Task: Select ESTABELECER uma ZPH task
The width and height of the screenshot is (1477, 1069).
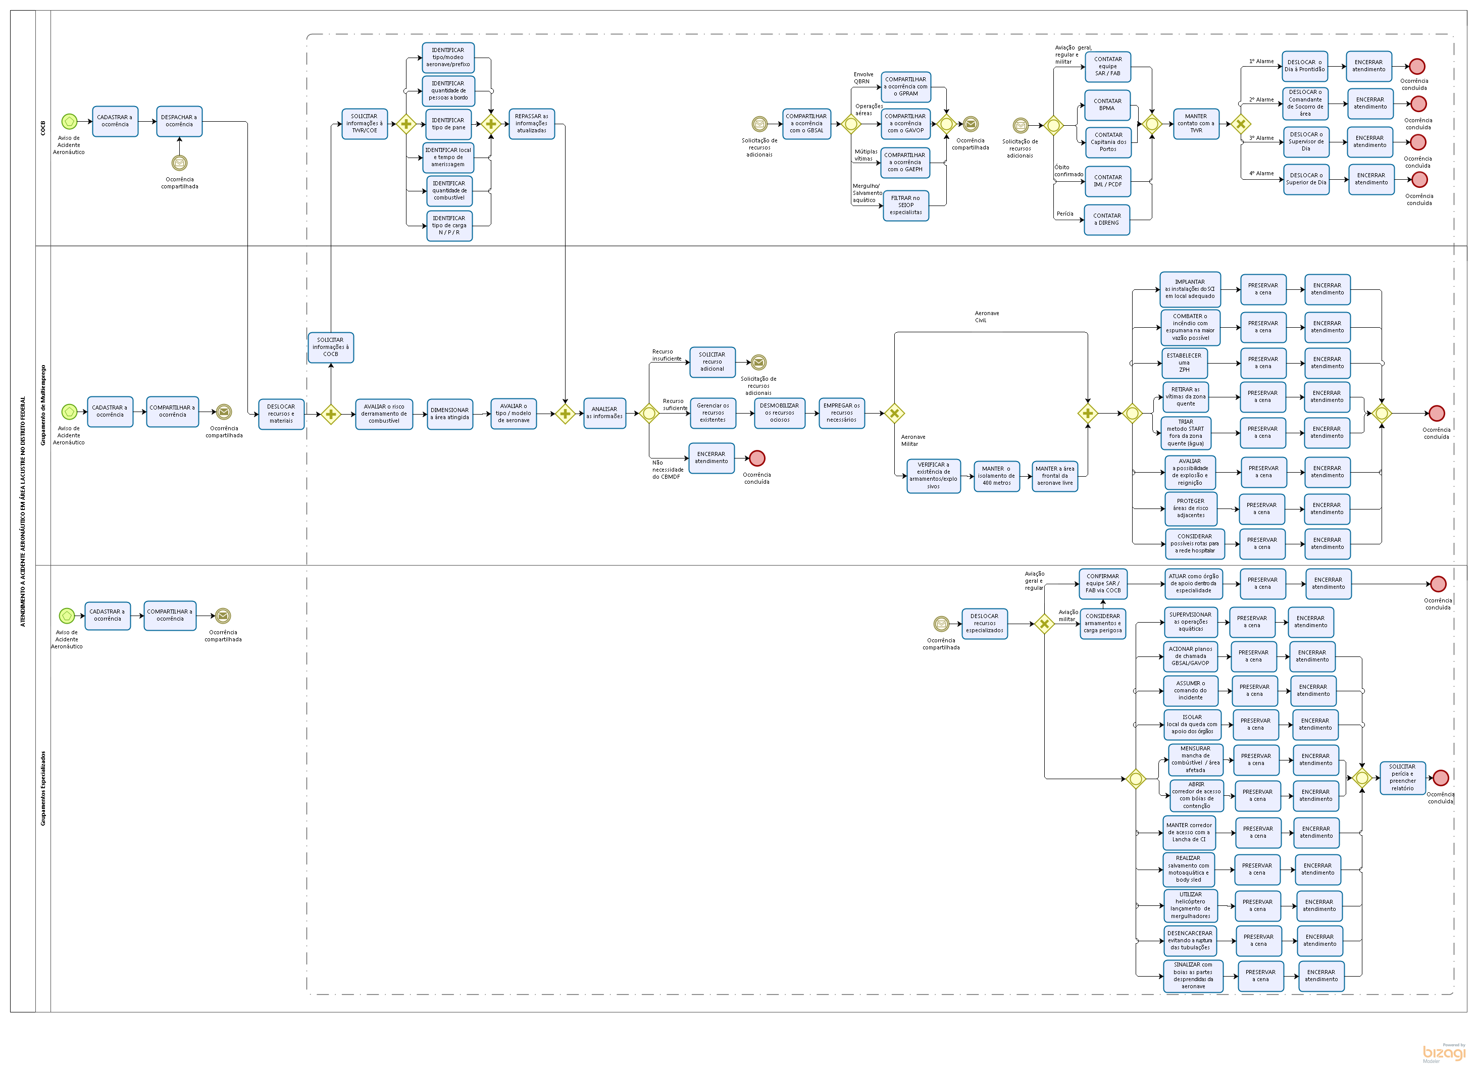Action: pos(1185,363)
